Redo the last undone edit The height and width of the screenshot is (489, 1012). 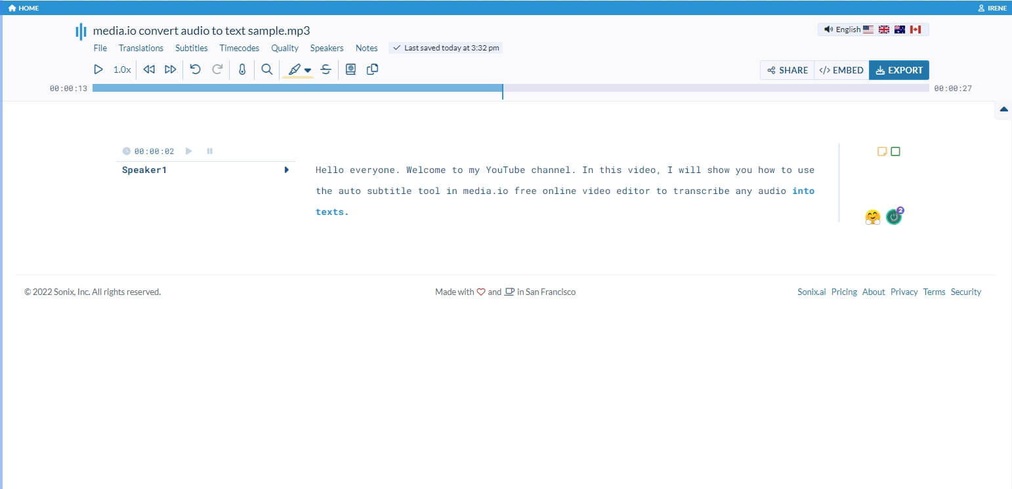tap(217, 69)
